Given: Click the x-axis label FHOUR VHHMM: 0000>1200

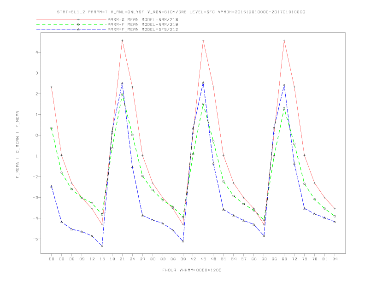Looking at the screenshot, I should 192,270.
